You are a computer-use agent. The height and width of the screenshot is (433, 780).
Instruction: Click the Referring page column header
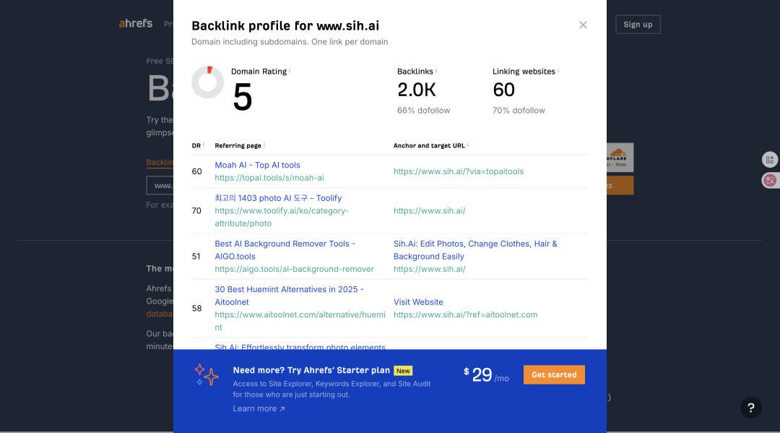coord(238,146)
